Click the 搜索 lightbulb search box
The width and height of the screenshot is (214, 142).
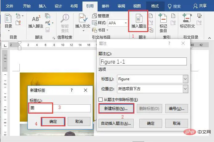pos(174,6)
